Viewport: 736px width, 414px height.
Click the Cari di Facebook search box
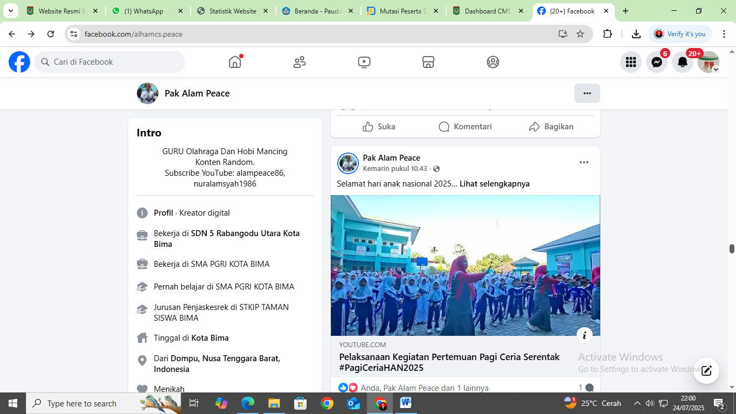pos(110,62)
